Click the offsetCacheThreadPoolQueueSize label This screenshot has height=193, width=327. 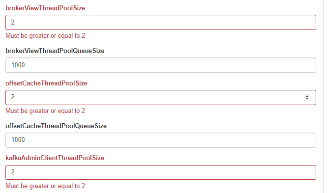(x=56, y=126)
